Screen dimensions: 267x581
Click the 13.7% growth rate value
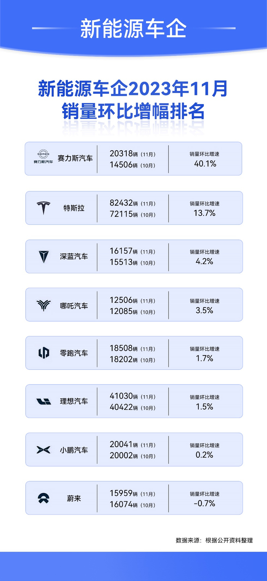pos(205,213)
